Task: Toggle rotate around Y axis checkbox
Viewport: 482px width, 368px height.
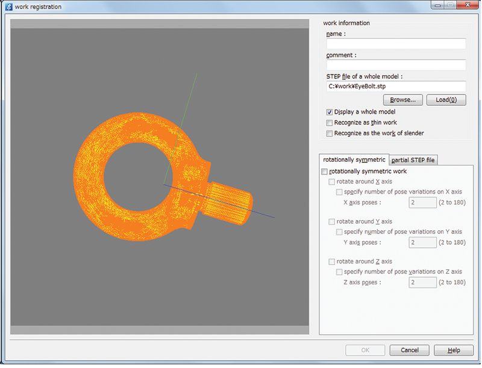Action: pyautogui.click(x=332, y=222)
